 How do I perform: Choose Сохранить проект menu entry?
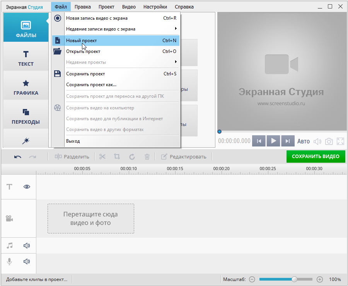coord(116,74)
